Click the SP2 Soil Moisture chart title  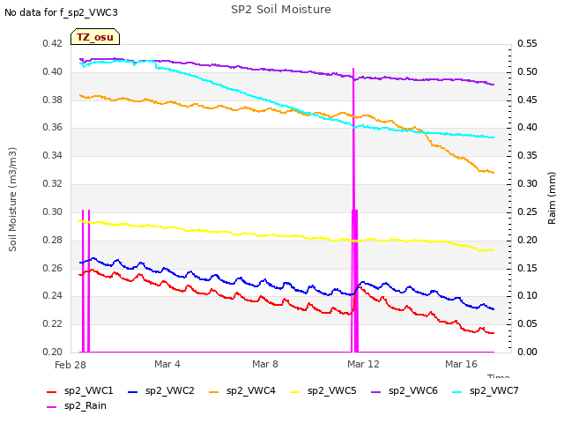pyautogui.click(x=281, y=10)
